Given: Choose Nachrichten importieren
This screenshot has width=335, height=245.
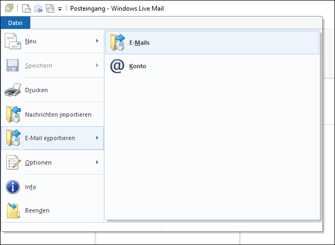Looking at the screenshot, I should (52, 115).
